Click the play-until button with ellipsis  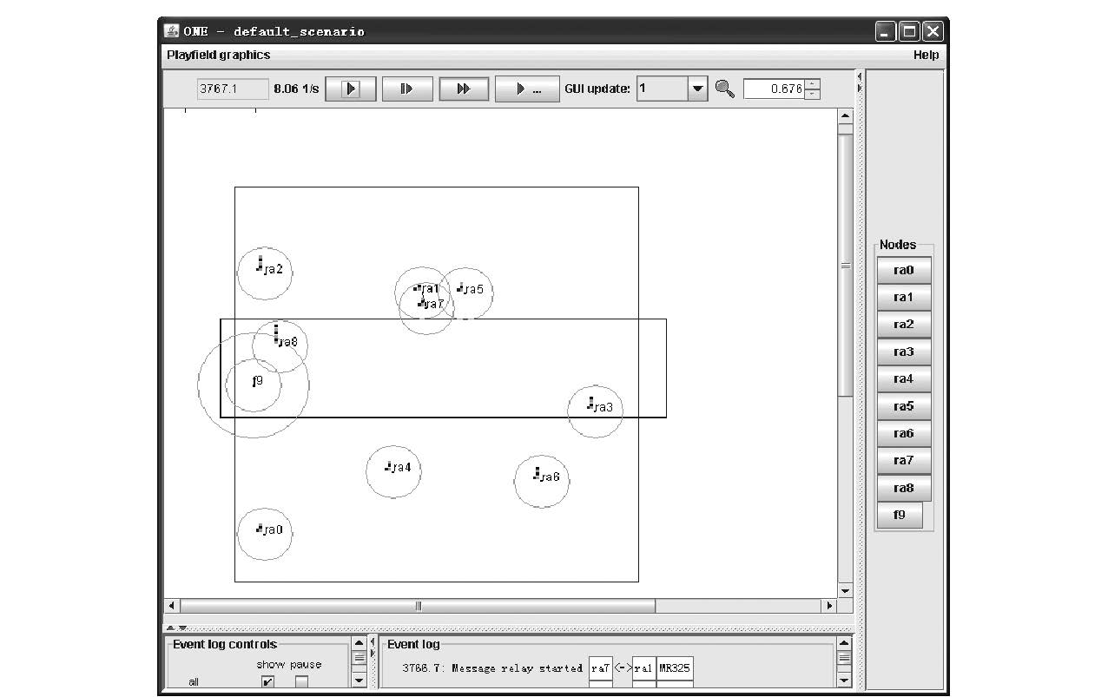527,89
